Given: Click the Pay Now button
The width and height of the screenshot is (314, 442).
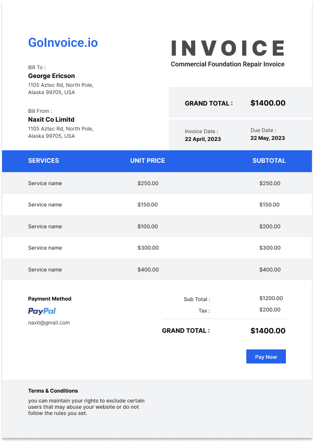Looking at the screenshot, I should [266, 357].
